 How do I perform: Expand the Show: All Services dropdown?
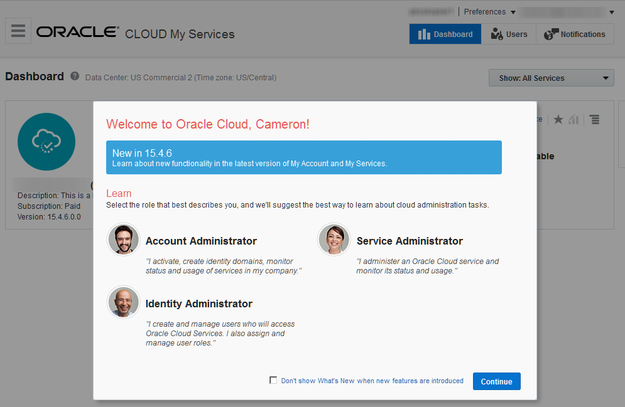click(551, 78)
